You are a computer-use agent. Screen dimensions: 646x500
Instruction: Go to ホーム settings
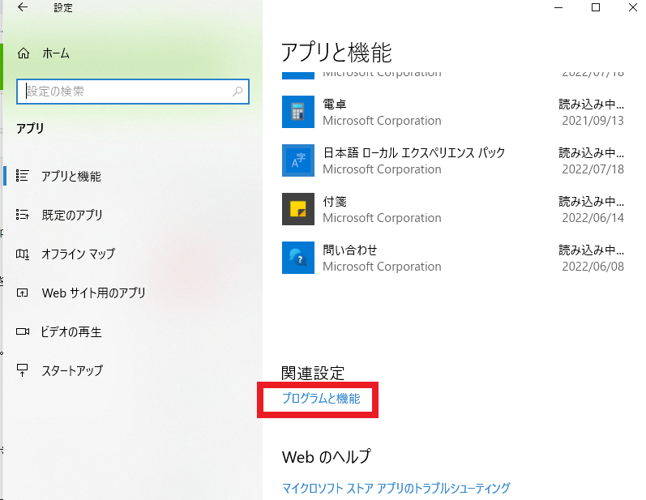(x=55, y=53)
